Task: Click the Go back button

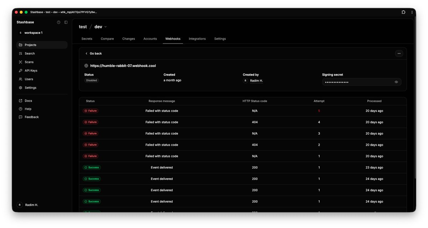Action: (93, 53)
